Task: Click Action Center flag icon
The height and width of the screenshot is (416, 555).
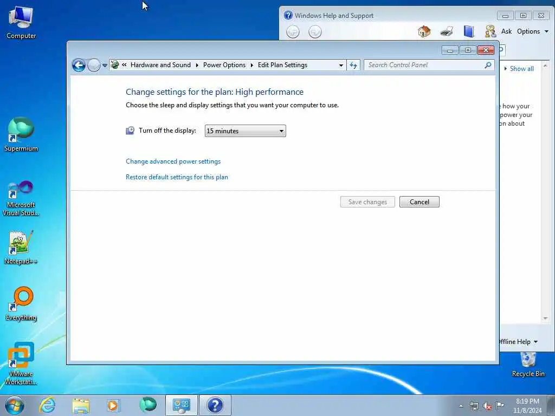Action: [500, 406]
